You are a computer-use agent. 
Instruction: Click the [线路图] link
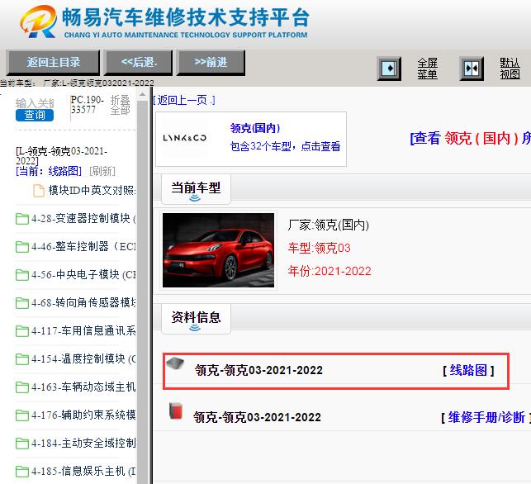pos(468,371)
